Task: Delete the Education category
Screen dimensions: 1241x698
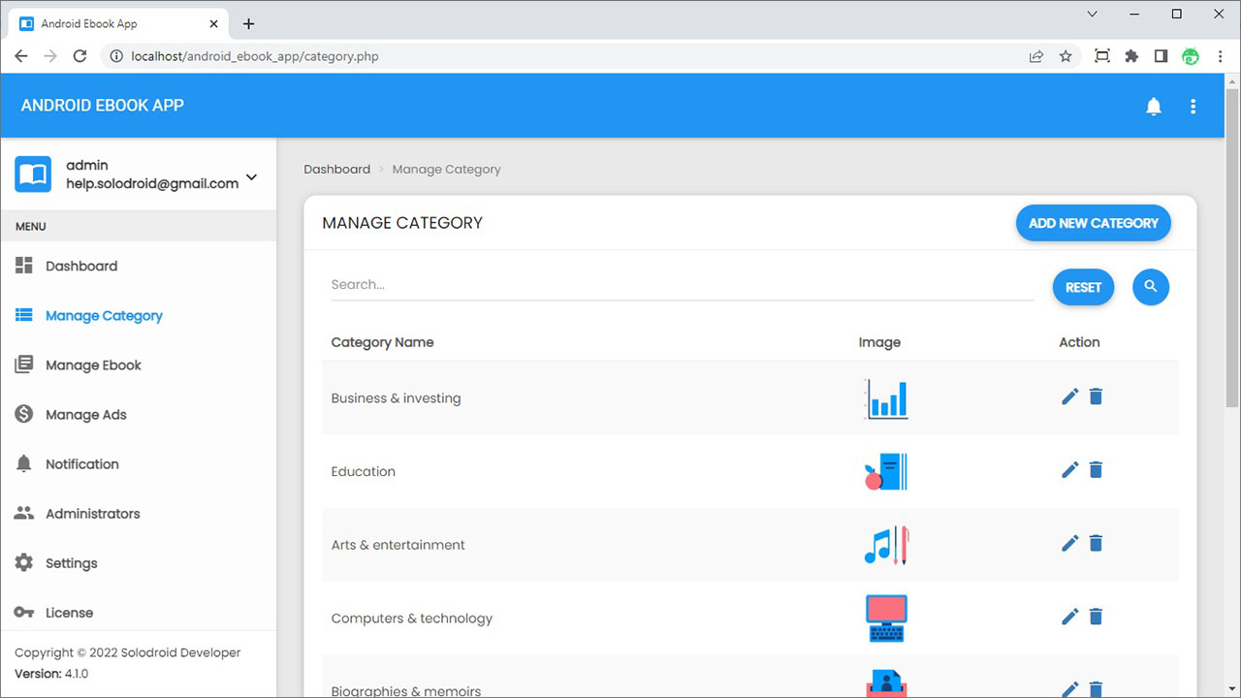Action: [1096, 470]
